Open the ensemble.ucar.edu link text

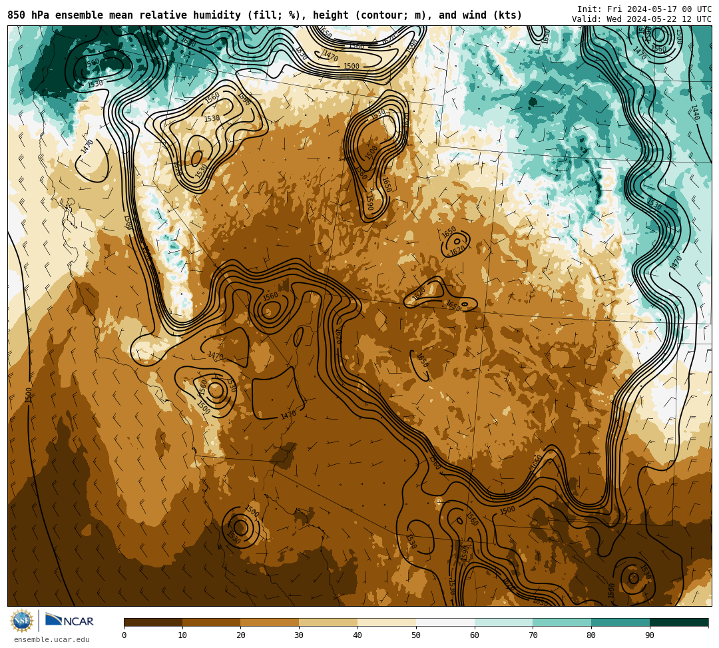[x=52, y=639]
